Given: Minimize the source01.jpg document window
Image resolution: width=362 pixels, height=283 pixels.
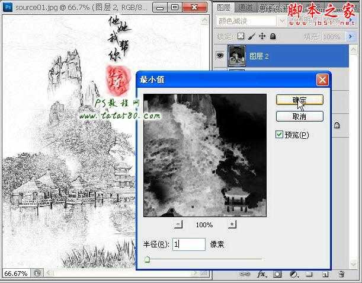Looking at the screenshot, I should pyautogui.click(x=160, y=7).
